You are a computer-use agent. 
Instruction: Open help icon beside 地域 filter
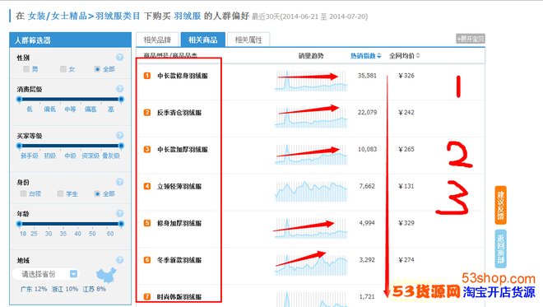pyautogui.click(x=120, y=260)
